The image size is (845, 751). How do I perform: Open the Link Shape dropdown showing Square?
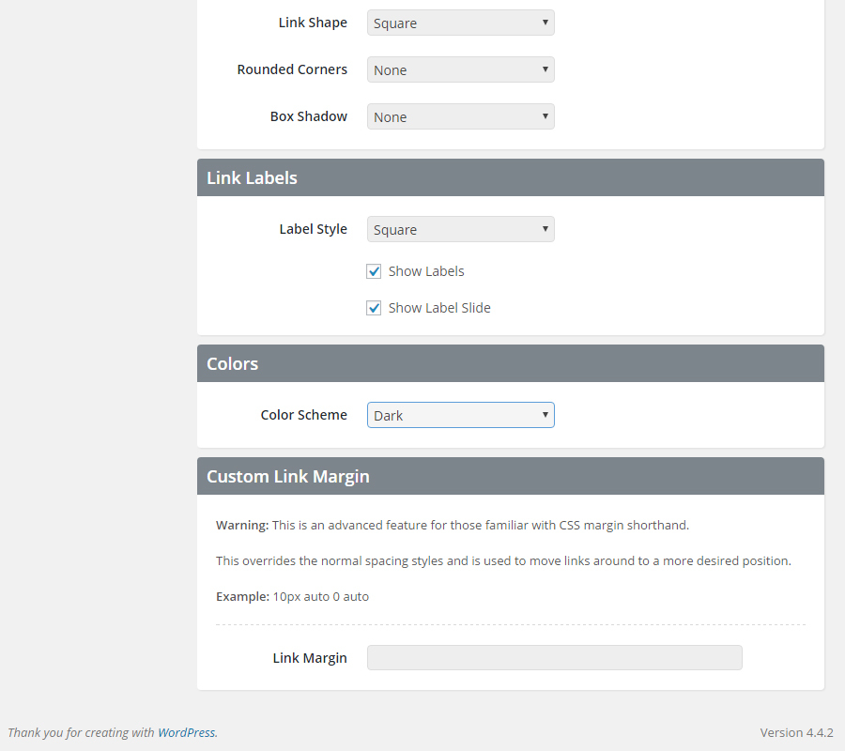pyautogui.click(x=460, y=23)
